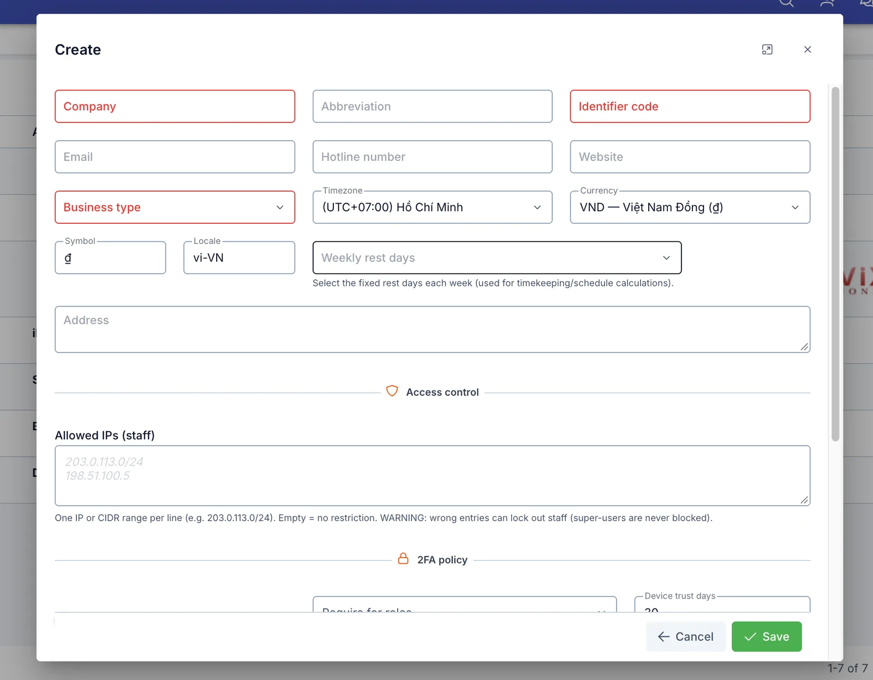Expand the Timezone dropdown

coord(432,207)
